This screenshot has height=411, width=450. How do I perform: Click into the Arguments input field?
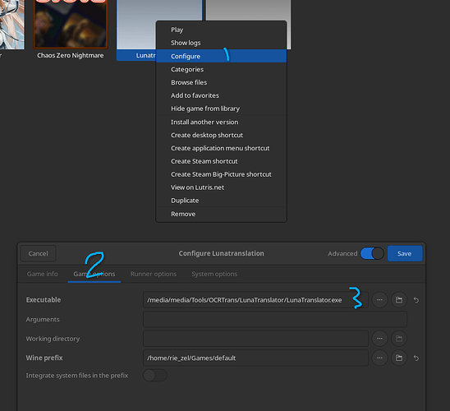coord(275,319)
